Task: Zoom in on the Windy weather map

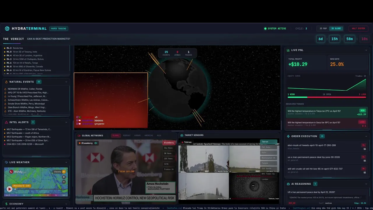Action: [64, 177]
